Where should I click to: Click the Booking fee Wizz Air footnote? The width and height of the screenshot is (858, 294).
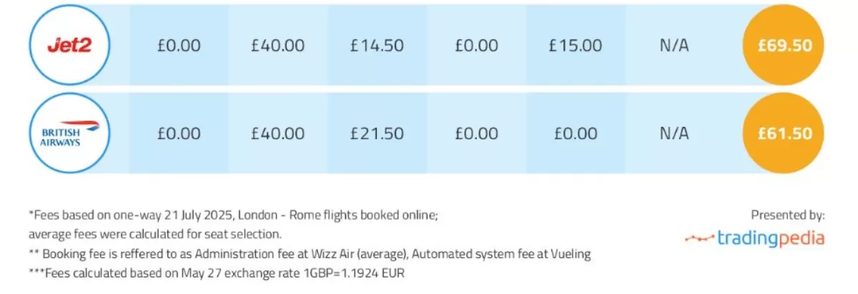tap(310, 253)
